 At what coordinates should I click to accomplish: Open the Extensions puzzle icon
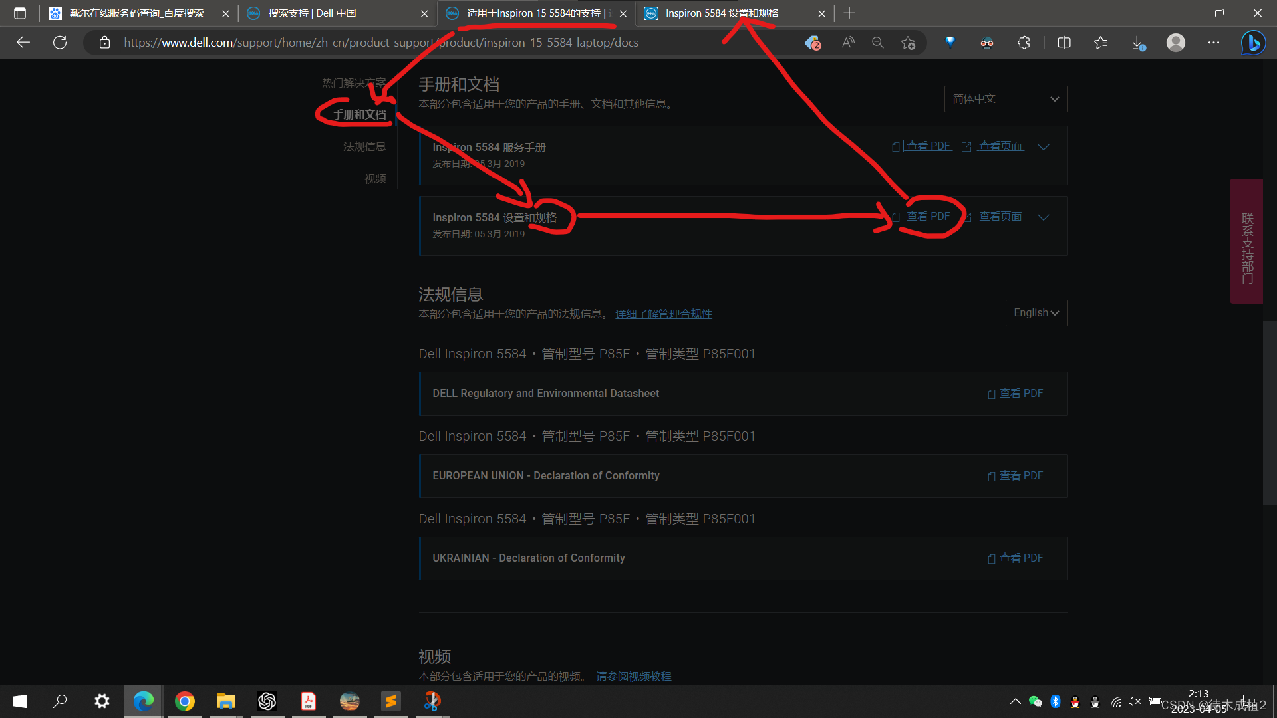pos(1024,43)
